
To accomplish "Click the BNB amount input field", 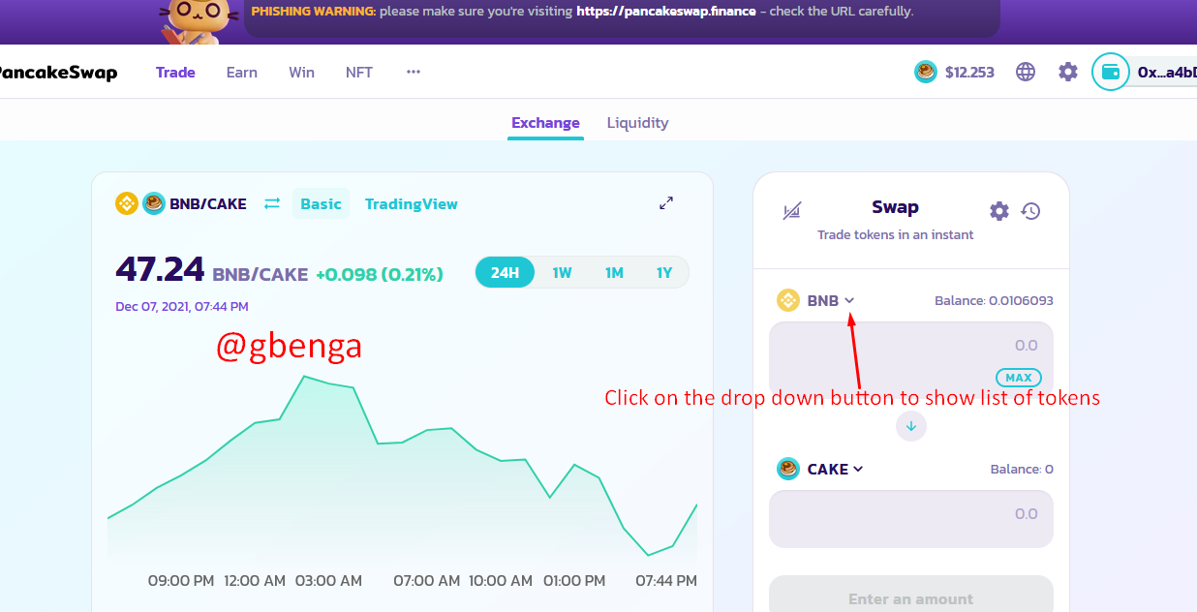I will click(911, 359).
